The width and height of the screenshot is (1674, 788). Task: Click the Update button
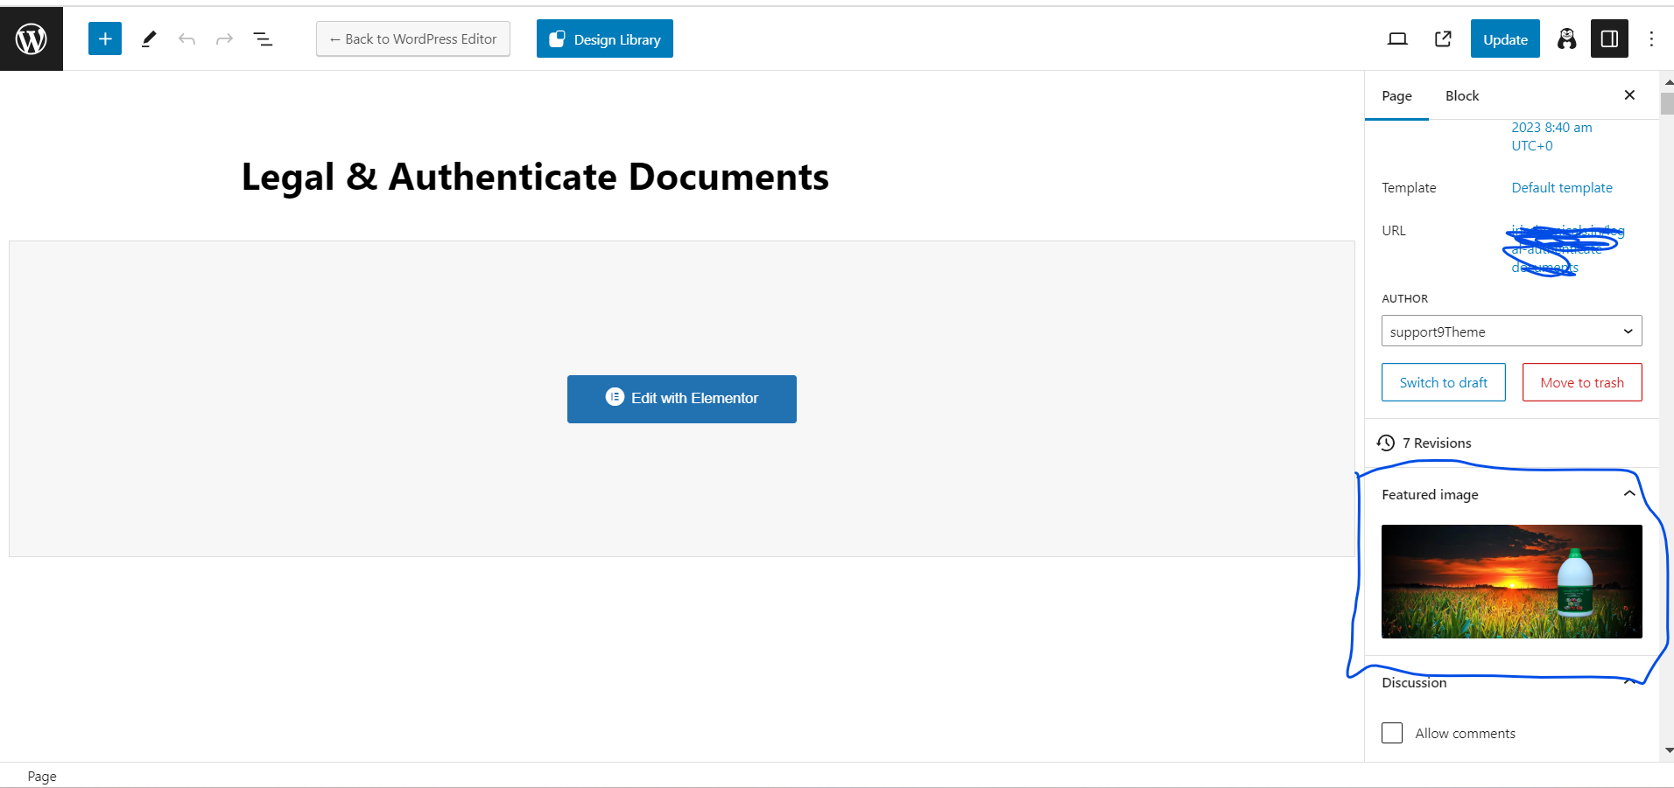1505,38
